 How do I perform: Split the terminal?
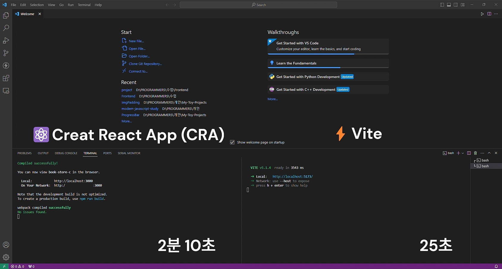click(469, 153)
